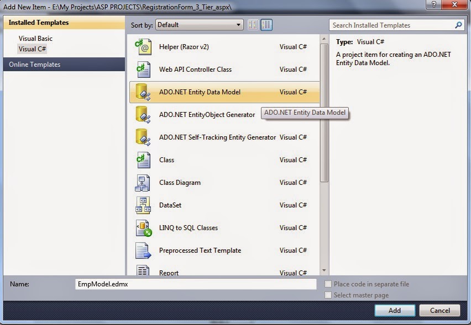Click Visual C# type in Class Diagram row
The height and width of the screenshot is (325, 471).
tap(293, 183)
